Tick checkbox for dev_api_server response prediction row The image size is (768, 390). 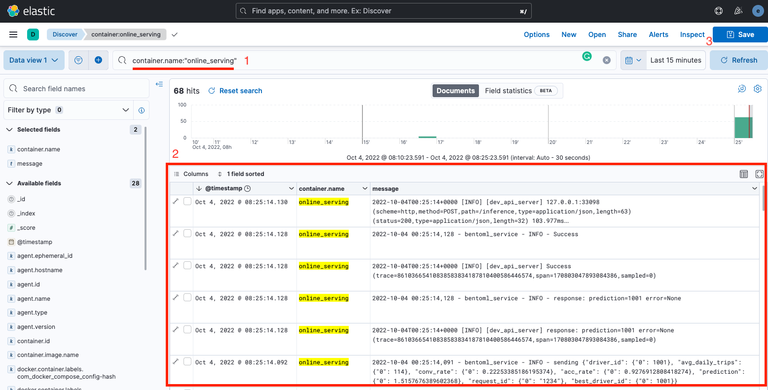click(x=187, y=329)
